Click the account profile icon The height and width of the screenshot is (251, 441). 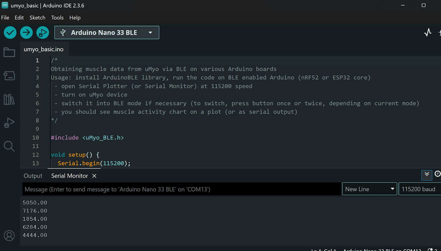click(x=9, y=236)
